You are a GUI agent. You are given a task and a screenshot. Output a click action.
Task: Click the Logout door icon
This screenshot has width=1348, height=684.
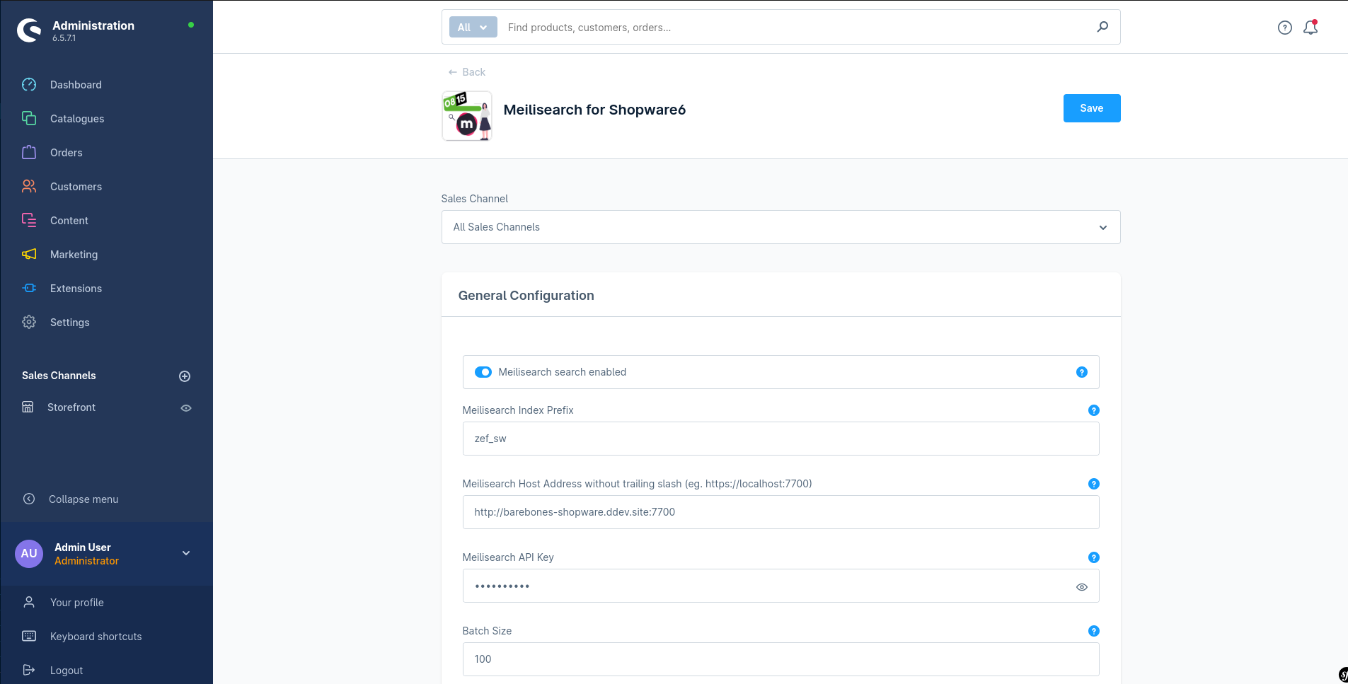29,670
